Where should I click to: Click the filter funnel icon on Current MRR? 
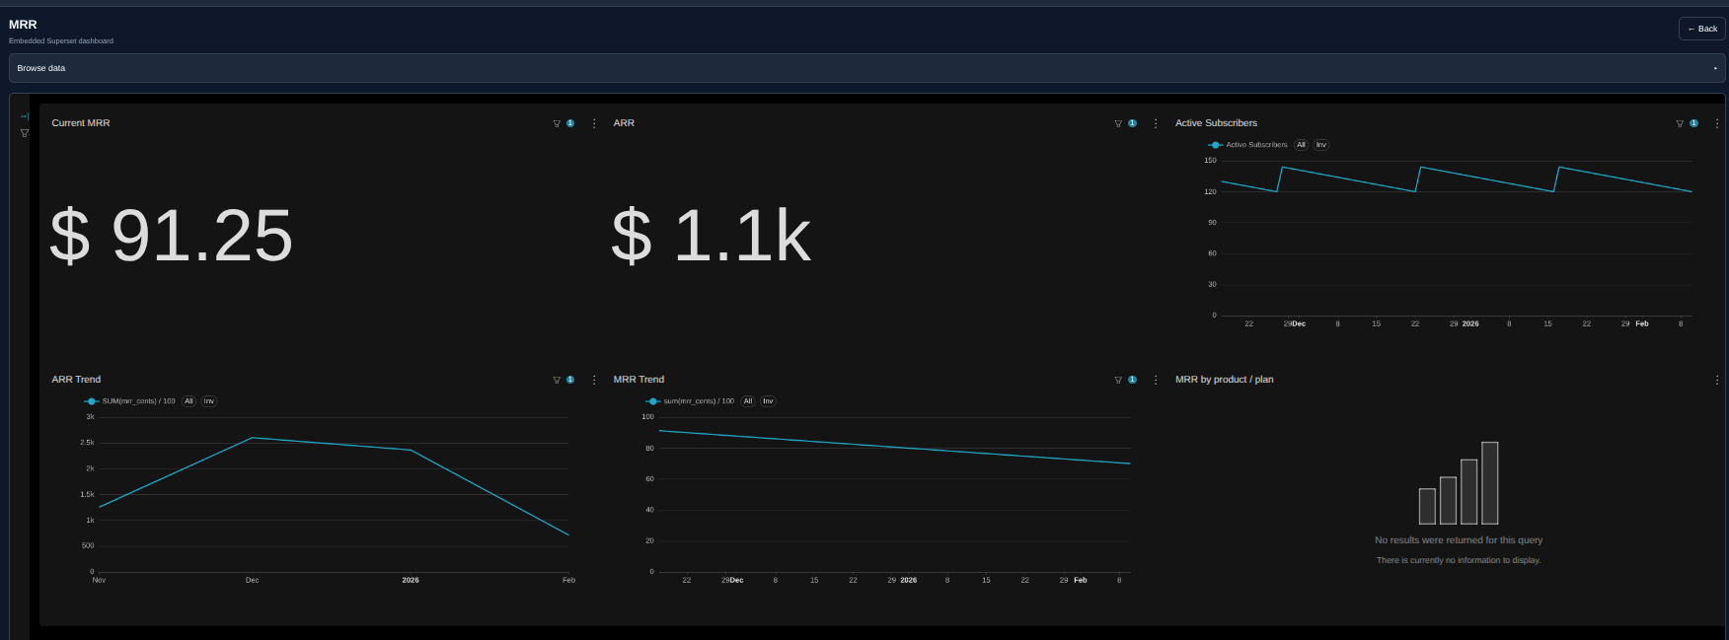[557, 123]
